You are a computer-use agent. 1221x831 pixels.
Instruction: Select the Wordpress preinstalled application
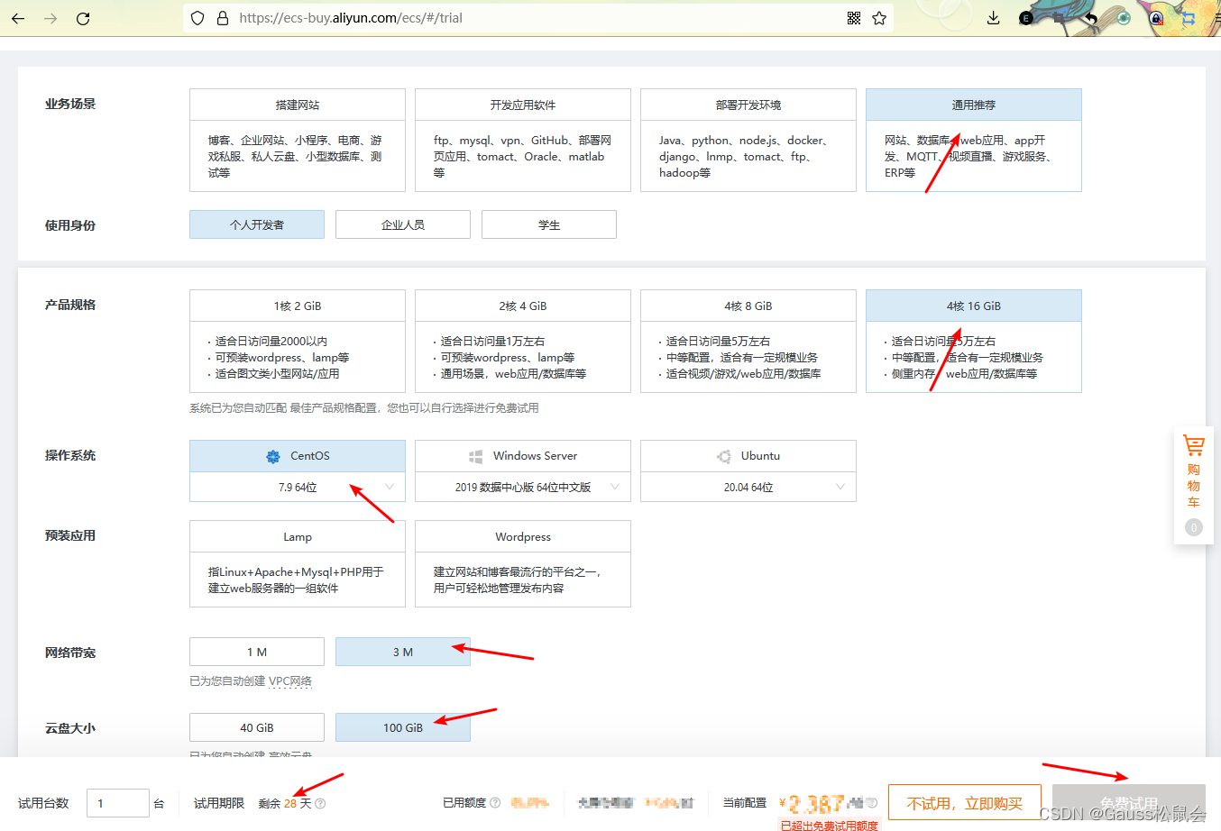(523, 563)
